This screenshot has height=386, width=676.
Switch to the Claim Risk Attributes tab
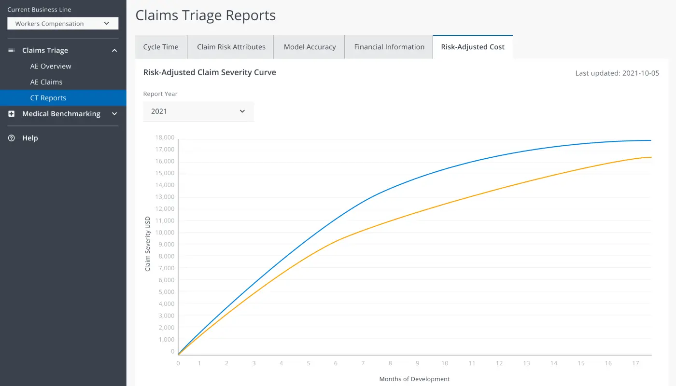(x=231, y=46)
